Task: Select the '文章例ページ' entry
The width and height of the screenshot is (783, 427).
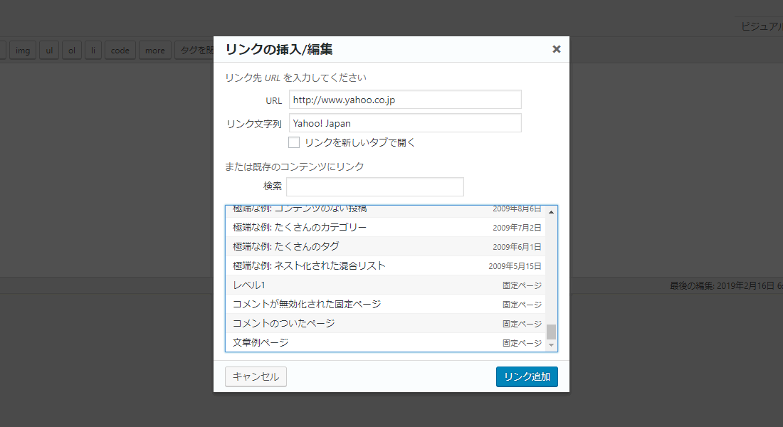Action: click(x=384, y=343)
